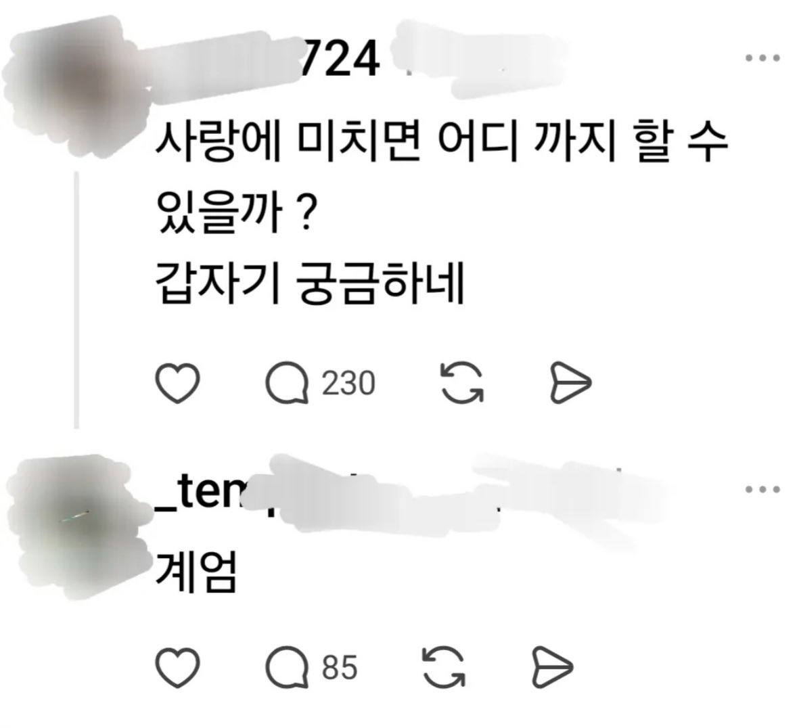Screen dimensions: 797x728
Task: Like the post asking about love madness
Action: (x=177, y=384)
